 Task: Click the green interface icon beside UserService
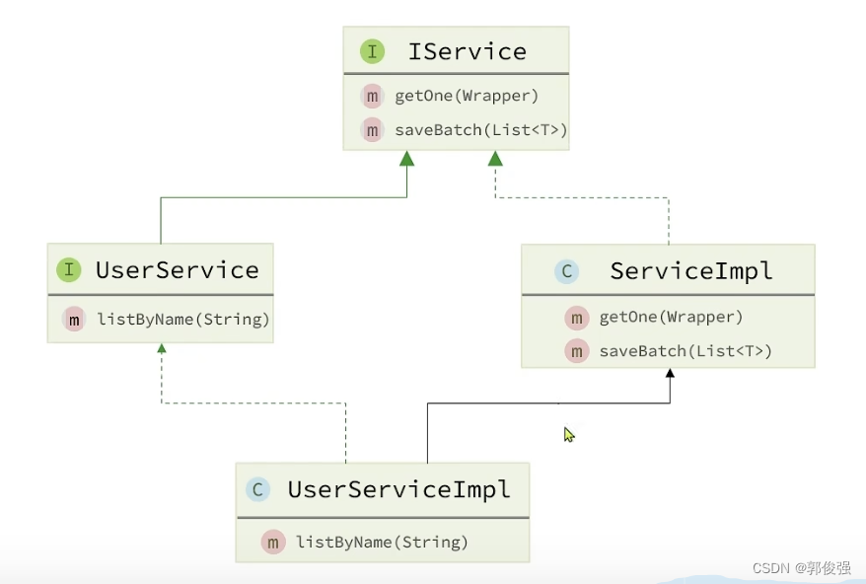69,269
